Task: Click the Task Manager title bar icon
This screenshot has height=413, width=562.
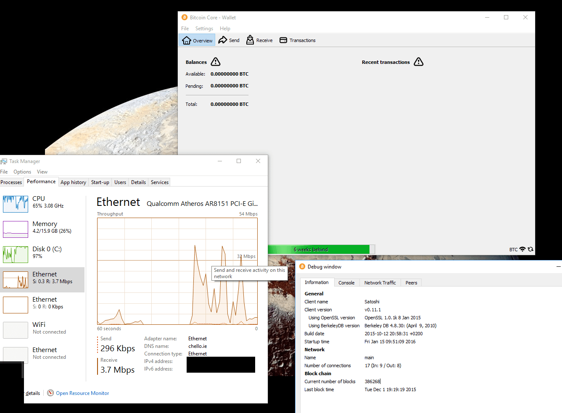Action: point(4,161)
